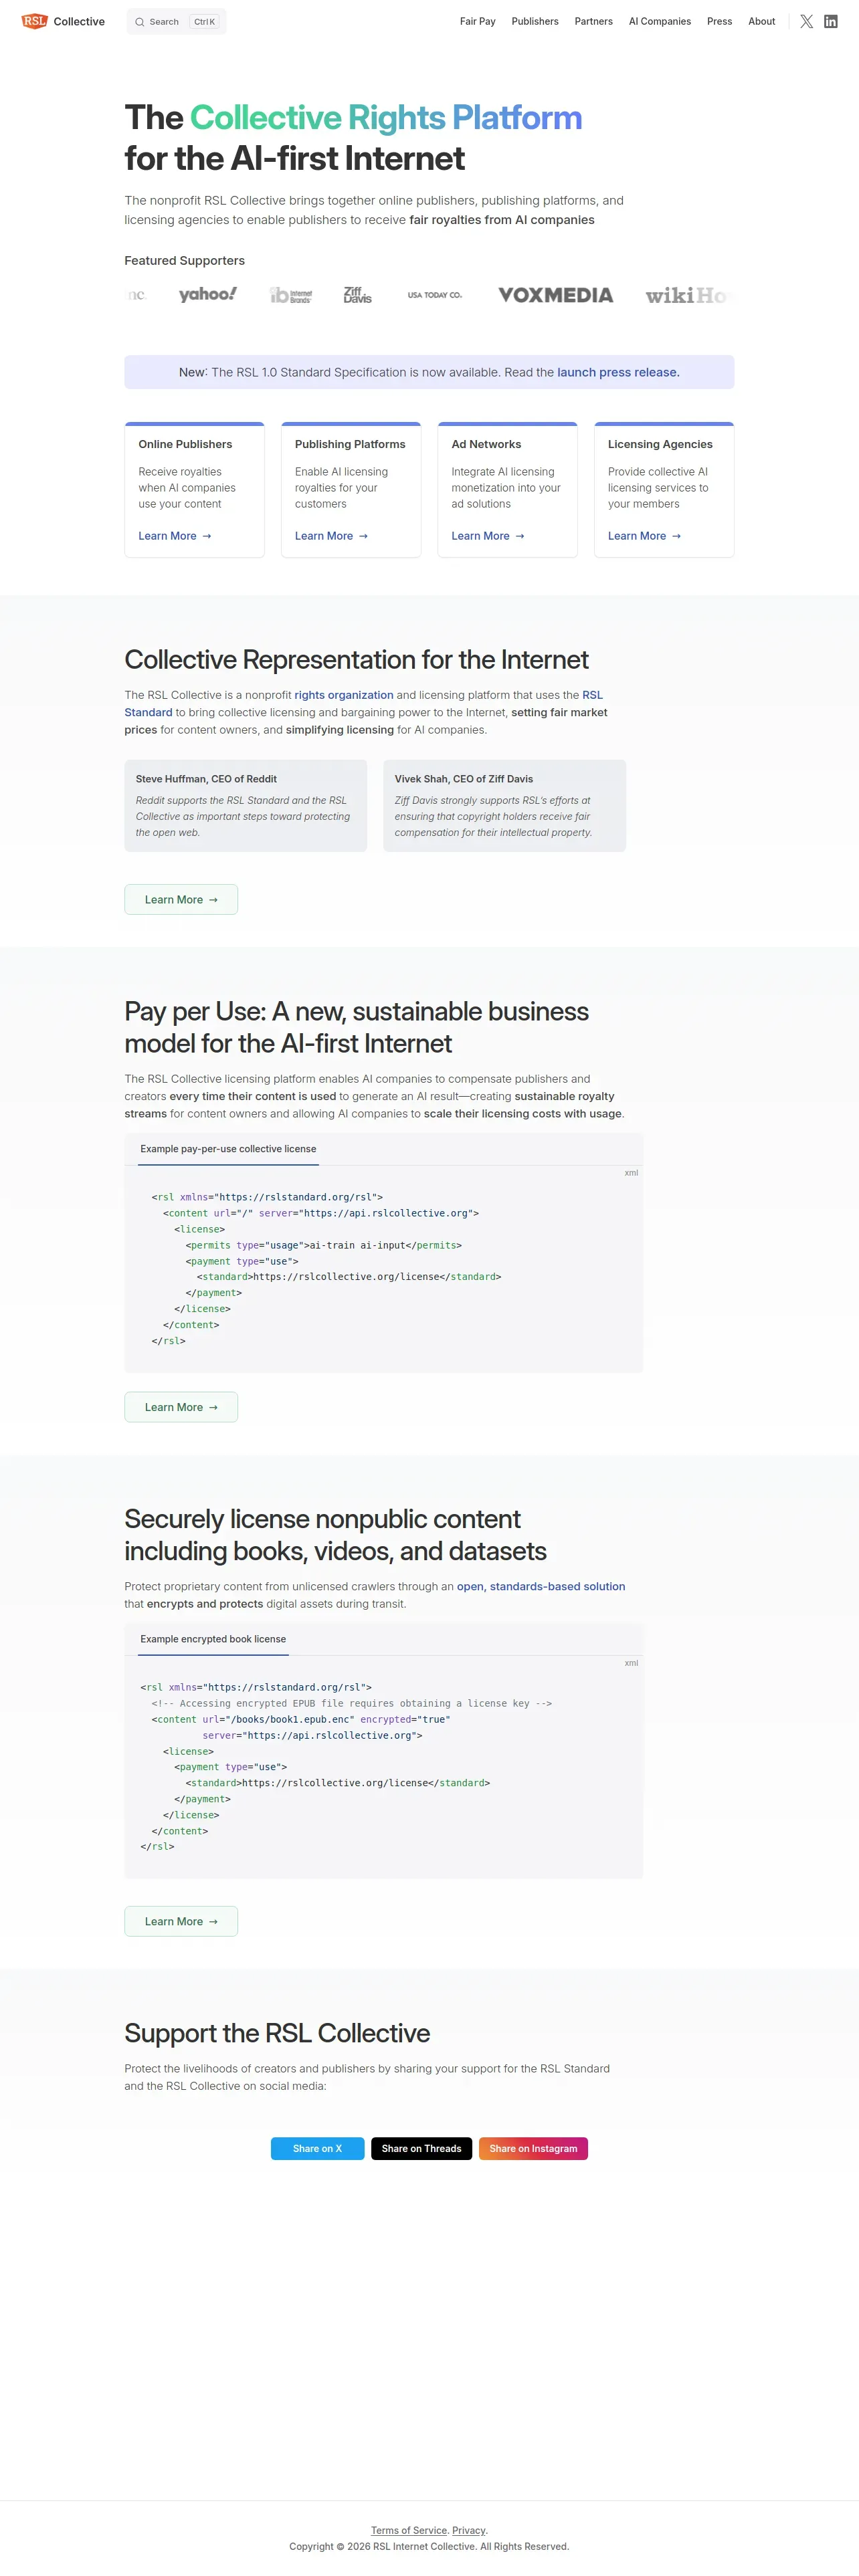Open the LinkedIn icon in header
The width and height of the screenshot is (859, 2576).
tap(830, 21)
